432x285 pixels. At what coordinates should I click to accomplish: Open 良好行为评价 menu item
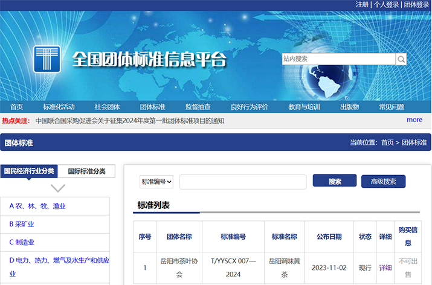click(x=250, y=107)
